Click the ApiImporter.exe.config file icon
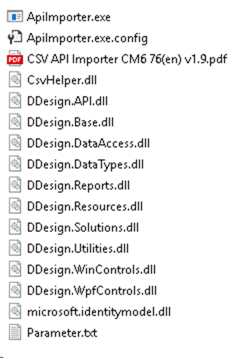Image resolution: width=247 pixels, height=358 pixels. (15, 38)
